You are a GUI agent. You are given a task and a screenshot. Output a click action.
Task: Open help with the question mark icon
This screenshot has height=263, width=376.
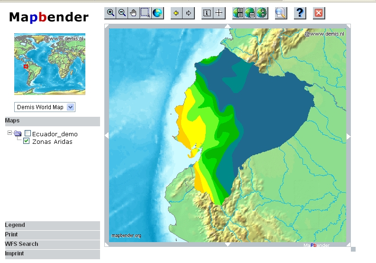coord(300,13)
